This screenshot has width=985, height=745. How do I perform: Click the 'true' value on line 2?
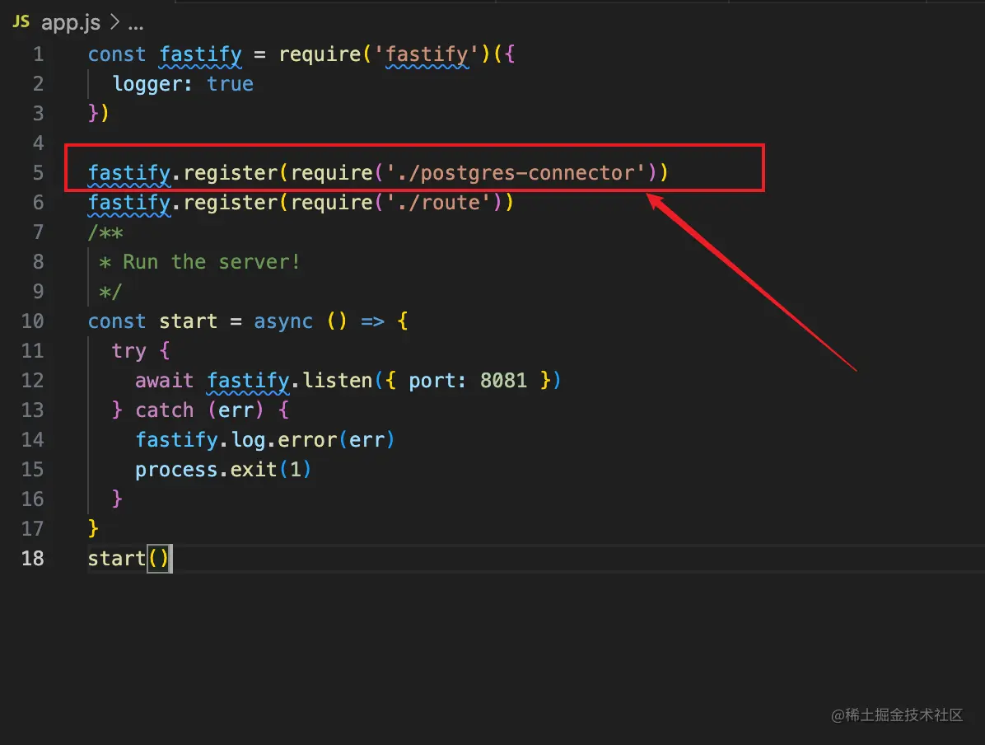point(230,83)
